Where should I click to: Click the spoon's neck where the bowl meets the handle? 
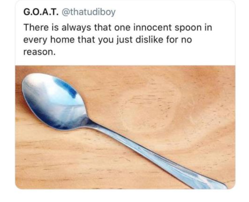coord(90,121)
